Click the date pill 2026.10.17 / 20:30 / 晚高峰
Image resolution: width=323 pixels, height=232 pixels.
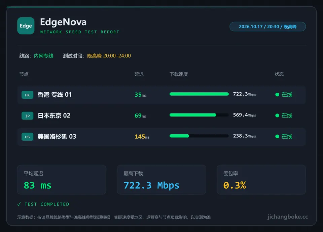point(267,27)
